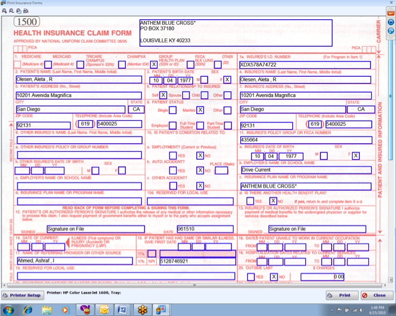Viewport: 396px width, 316px height.
Task: Click the carrier address box ANTHEM BLUE CROSS
Action: 236,33
